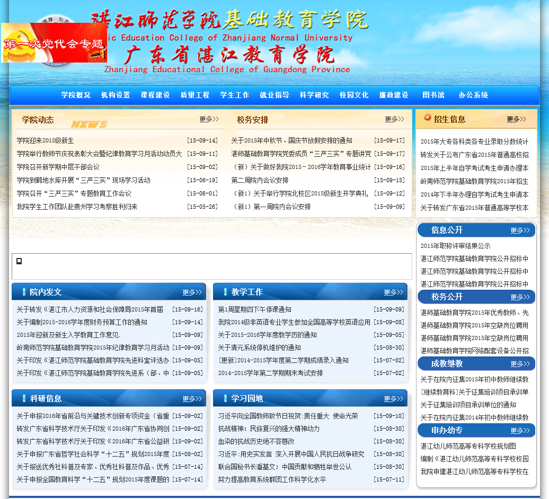Screen dimensions: 549x499
Task: Open 关于编制2015-2016学年度财务预算工作的通知
Action: point(82,322)
